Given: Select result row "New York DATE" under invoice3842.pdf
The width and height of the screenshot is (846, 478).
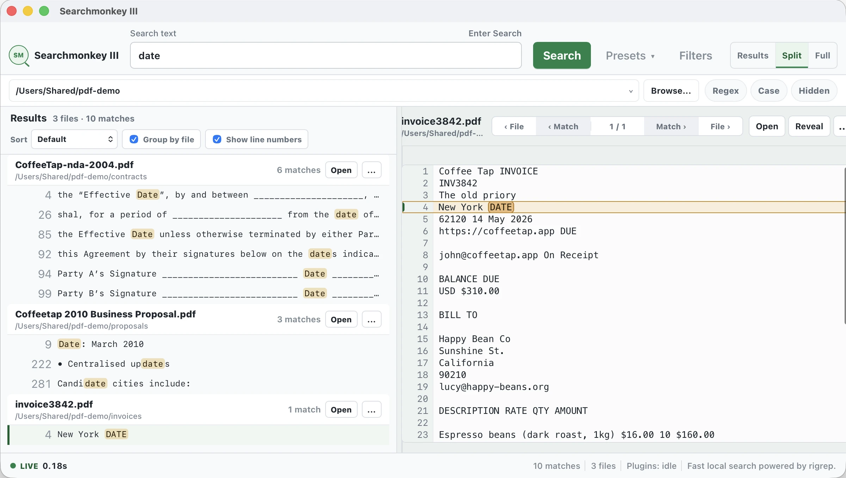Looking at the screenshot, I should click(x=198, y=435).
